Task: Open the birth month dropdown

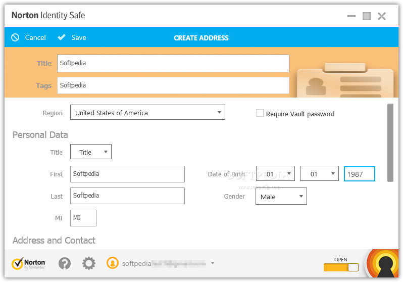Action: (x=275, y=174)
